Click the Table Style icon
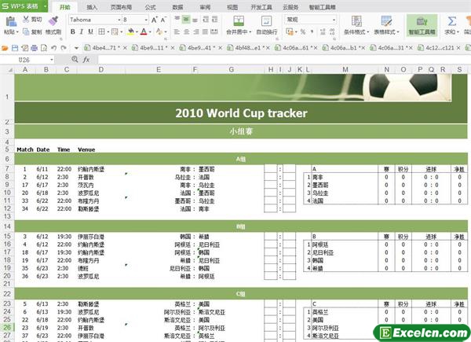This screenshot has height=342, width=471. 386,21
